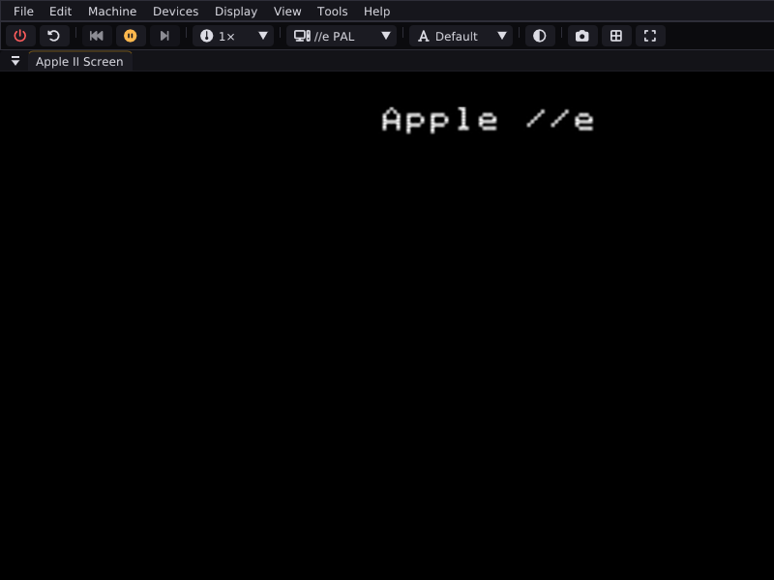Open the Edit menu
774x580 pixels.
pyautogui.click(x=60, y=12)
